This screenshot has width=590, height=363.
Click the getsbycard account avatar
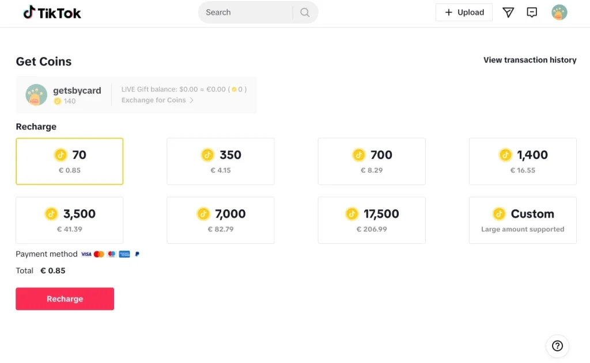tap(36, 95)
